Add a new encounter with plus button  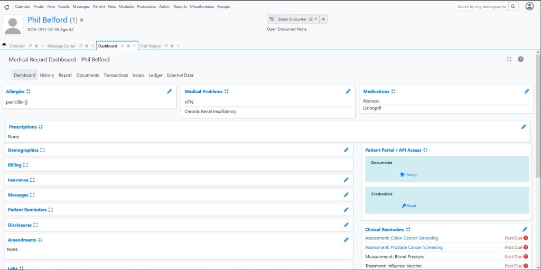tap(323, 20)
